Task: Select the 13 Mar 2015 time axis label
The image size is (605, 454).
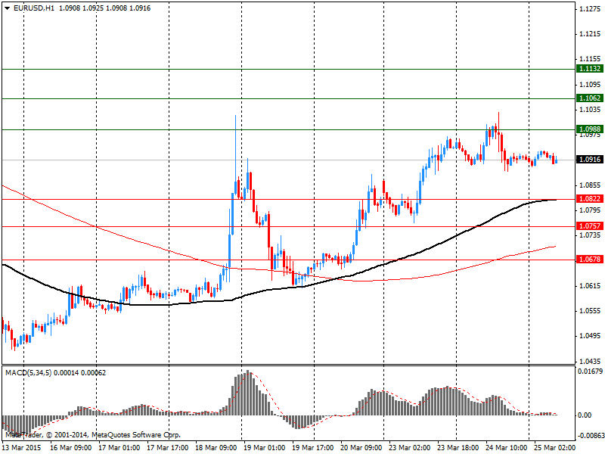Action: tap(22, 448)
